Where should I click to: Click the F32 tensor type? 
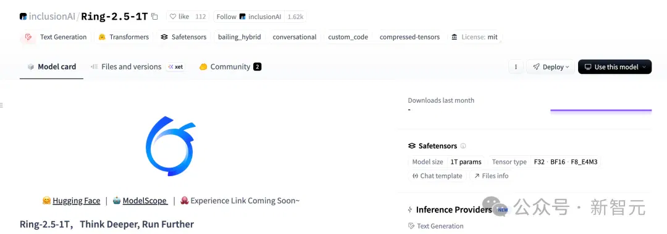[x=539, y=162]
